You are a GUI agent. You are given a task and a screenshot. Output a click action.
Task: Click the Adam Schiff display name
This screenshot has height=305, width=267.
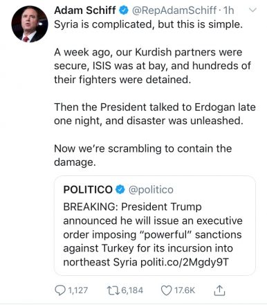(85, 10)
